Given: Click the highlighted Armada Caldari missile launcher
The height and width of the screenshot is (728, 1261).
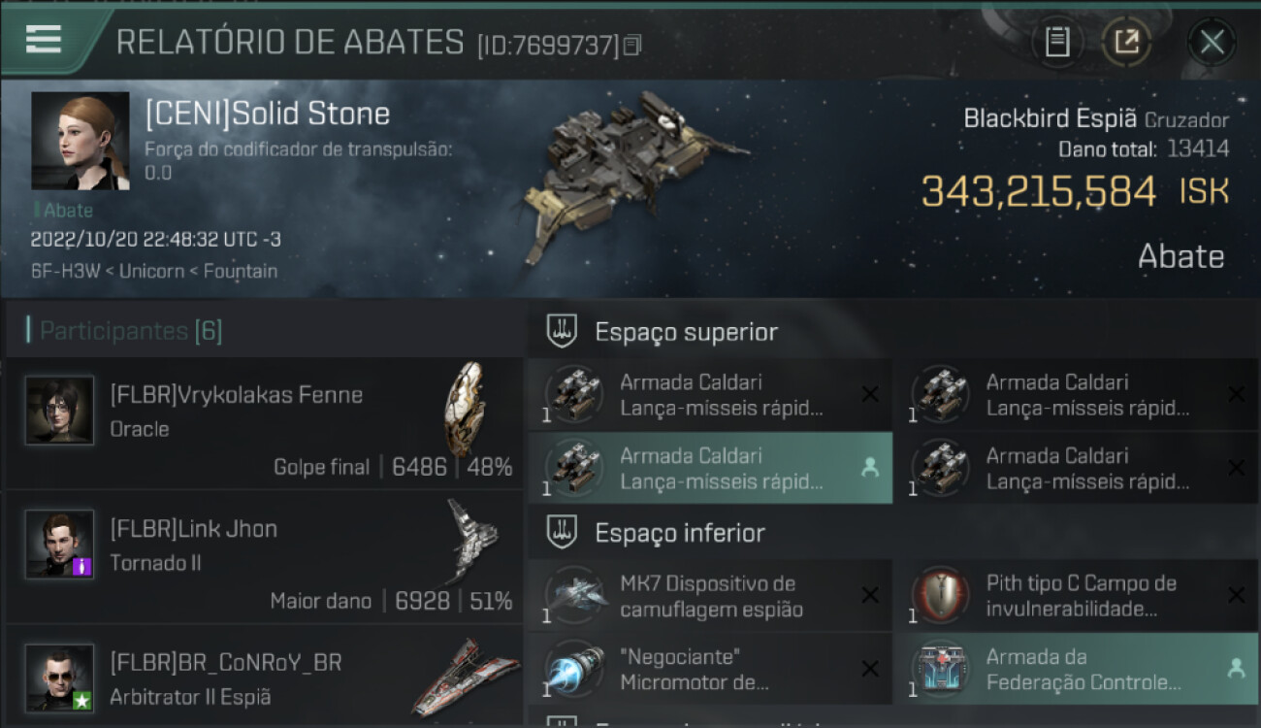Looking at the screenshot, I should (x=710, y=468).
